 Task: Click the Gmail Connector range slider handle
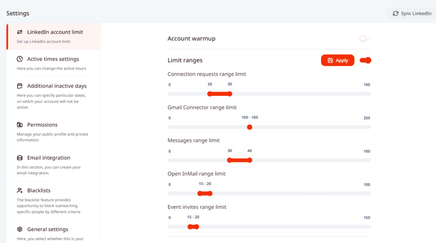[250, 127]
